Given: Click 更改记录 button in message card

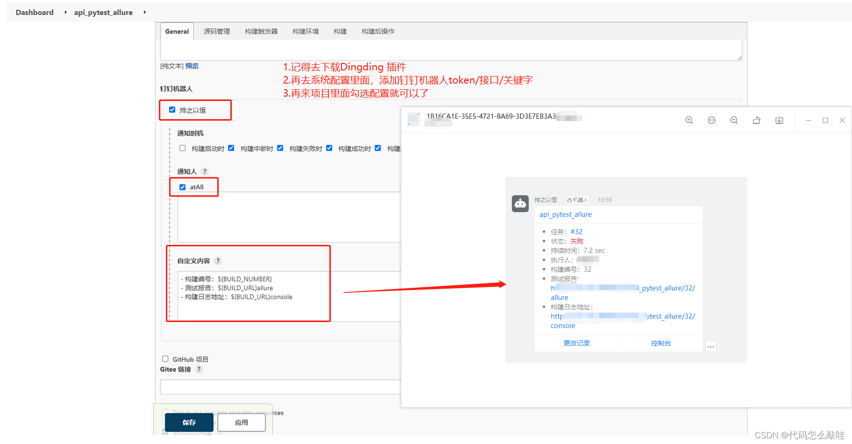Looking at the screenshot, I should [577, 343].
